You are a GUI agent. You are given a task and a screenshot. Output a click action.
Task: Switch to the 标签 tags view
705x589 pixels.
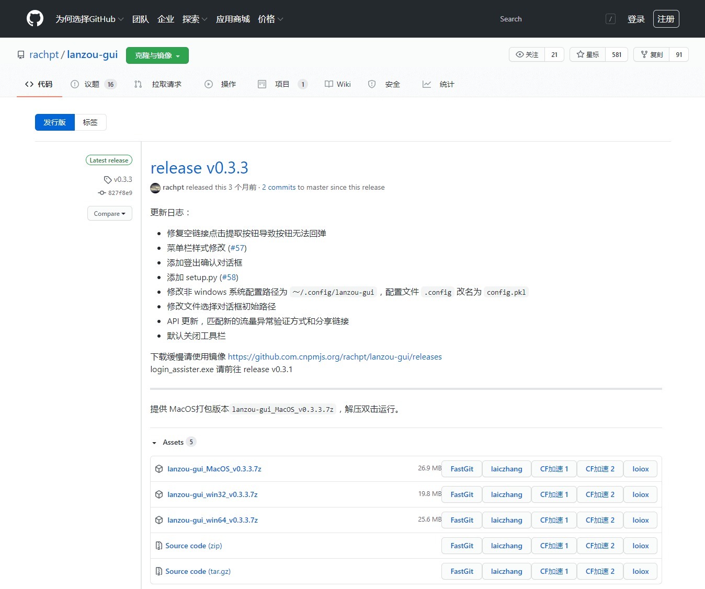click(90, 122)
